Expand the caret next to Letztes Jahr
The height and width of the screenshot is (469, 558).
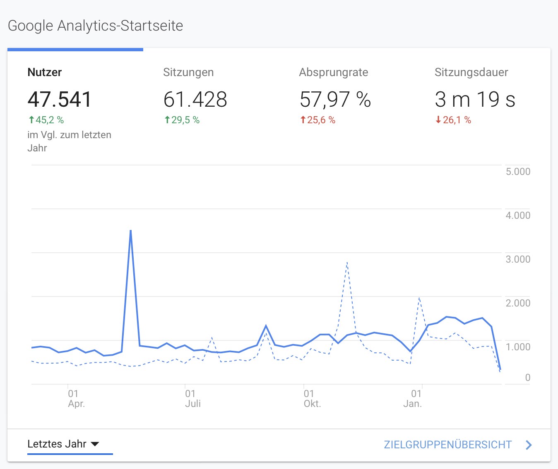[x=95, y=444]
